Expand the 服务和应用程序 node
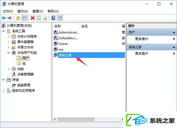Screen dimensions: 177x128 click(4, 91)
